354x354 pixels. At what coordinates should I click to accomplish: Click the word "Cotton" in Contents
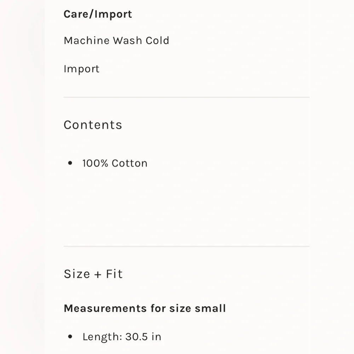point(130,163)
